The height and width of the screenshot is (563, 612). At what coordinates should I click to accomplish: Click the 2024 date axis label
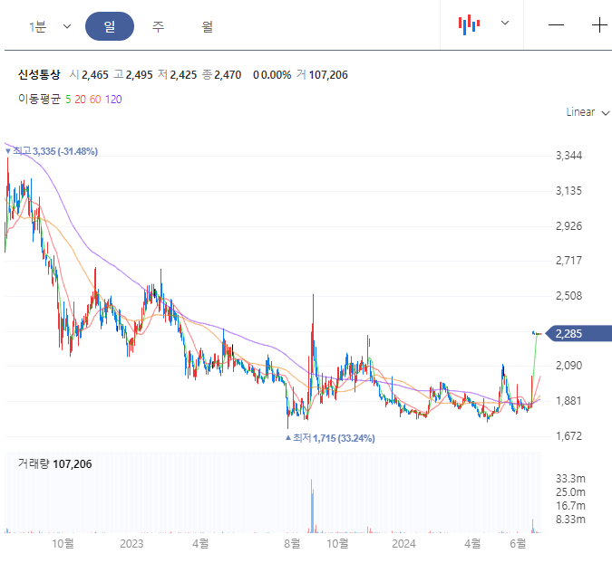403,543
